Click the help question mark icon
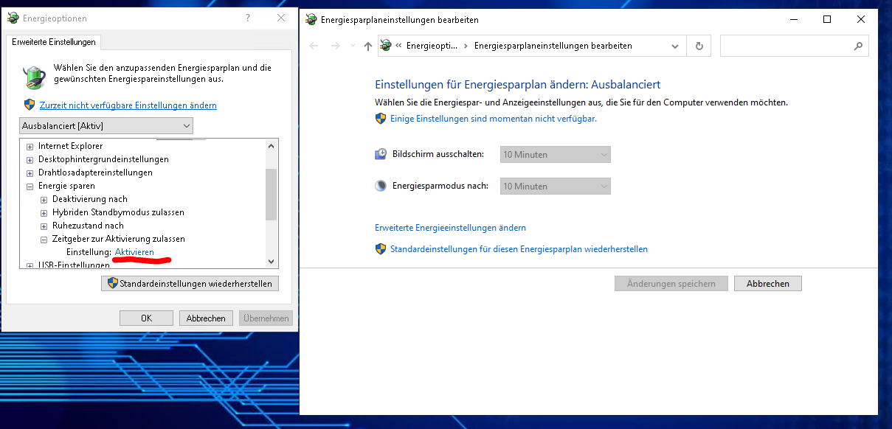The height and width of the screenshot is (429, 892). tap(247, 18)
